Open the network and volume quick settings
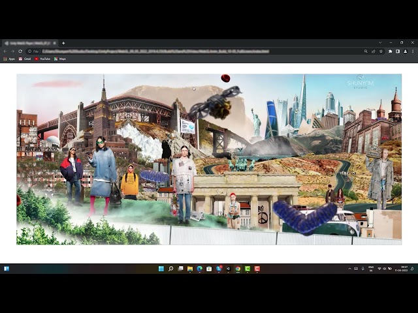 pyautogui.click(x=384, y=269)
